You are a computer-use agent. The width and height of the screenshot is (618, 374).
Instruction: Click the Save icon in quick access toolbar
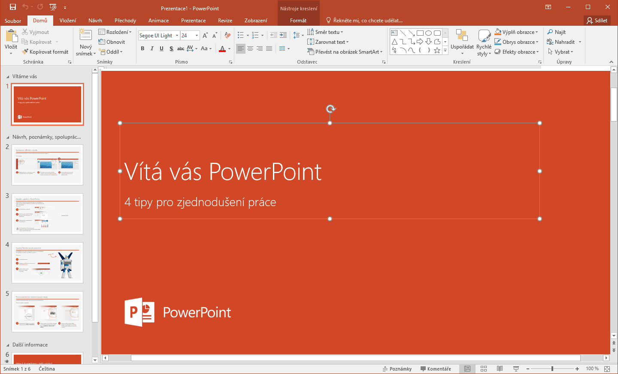(x=13, y=7)
